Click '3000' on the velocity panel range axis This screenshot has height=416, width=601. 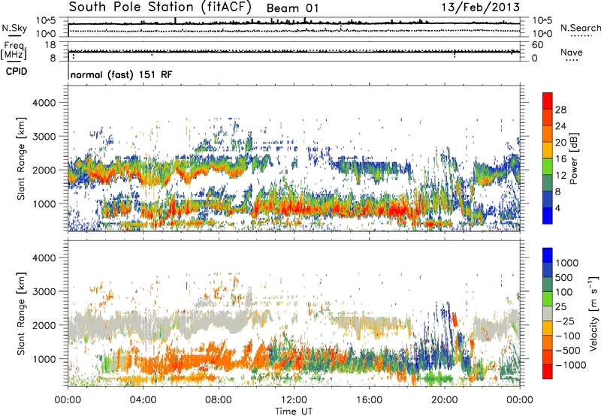click(x=44, y=291)
